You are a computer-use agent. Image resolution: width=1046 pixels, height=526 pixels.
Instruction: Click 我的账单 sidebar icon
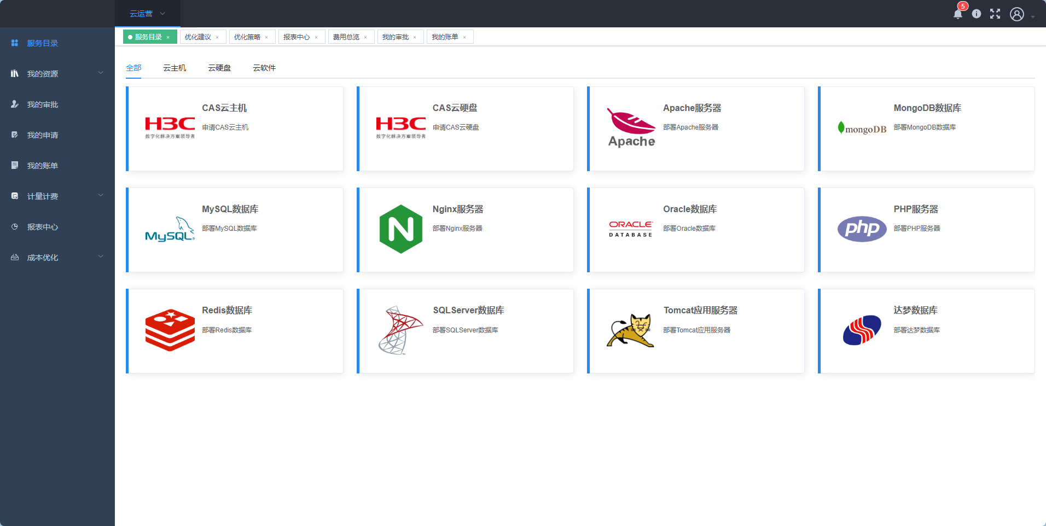[15, 165]
